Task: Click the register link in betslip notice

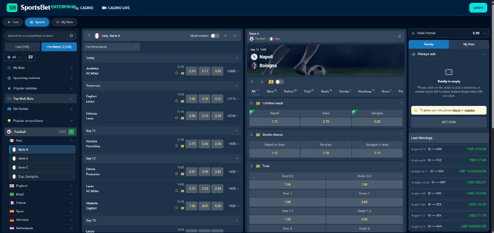Action: [x=470, y=110]
